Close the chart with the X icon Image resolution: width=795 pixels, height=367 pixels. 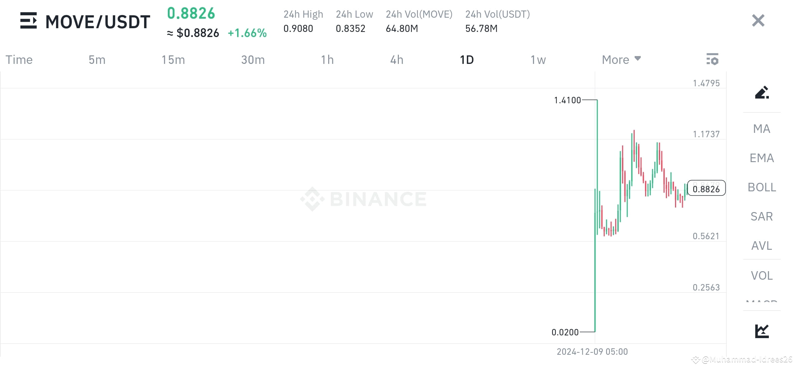pos(758,20)
